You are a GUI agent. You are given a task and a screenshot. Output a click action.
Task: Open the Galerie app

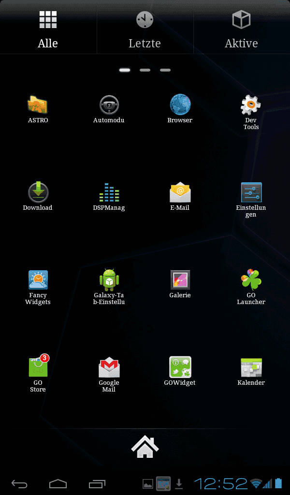coord(180,280)
